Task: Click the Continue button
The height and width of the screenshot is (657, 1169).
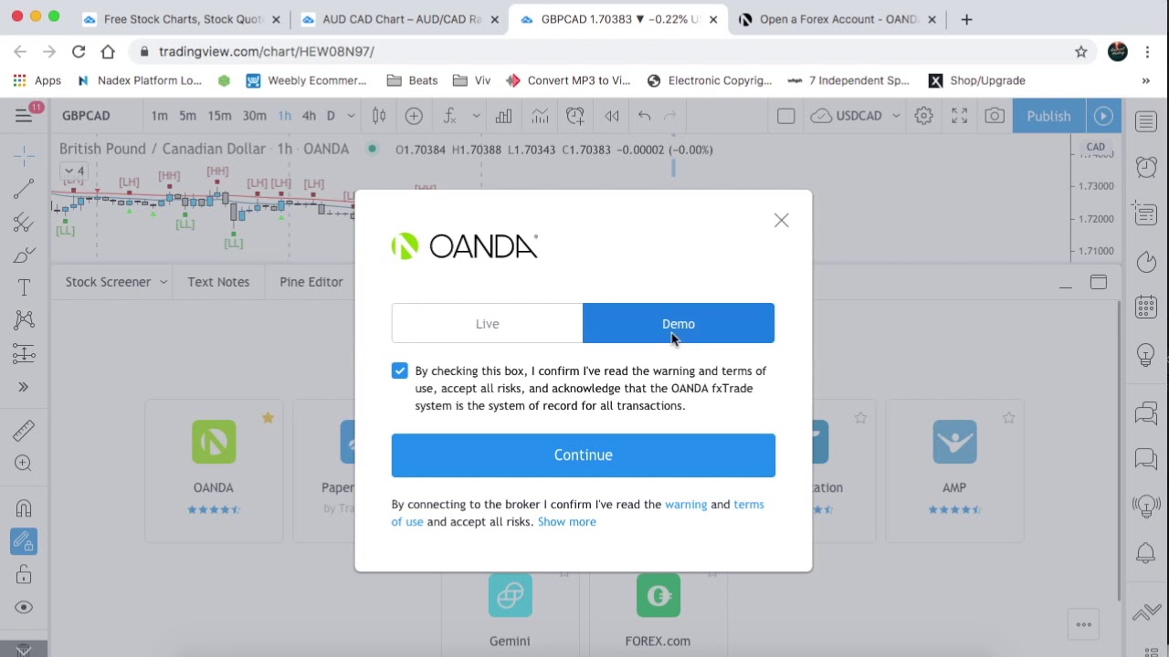Action: coord(583,454)
